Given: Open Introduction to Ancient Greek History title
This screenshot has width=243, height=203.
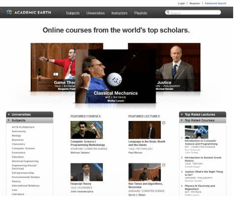Looking at the screenshot, I should click(x=203, y=159).
